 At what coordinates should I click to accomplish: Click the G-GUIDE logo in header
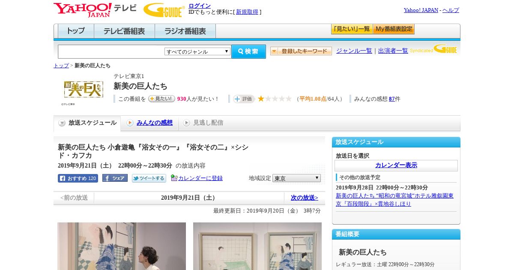[x=164, y=10]
